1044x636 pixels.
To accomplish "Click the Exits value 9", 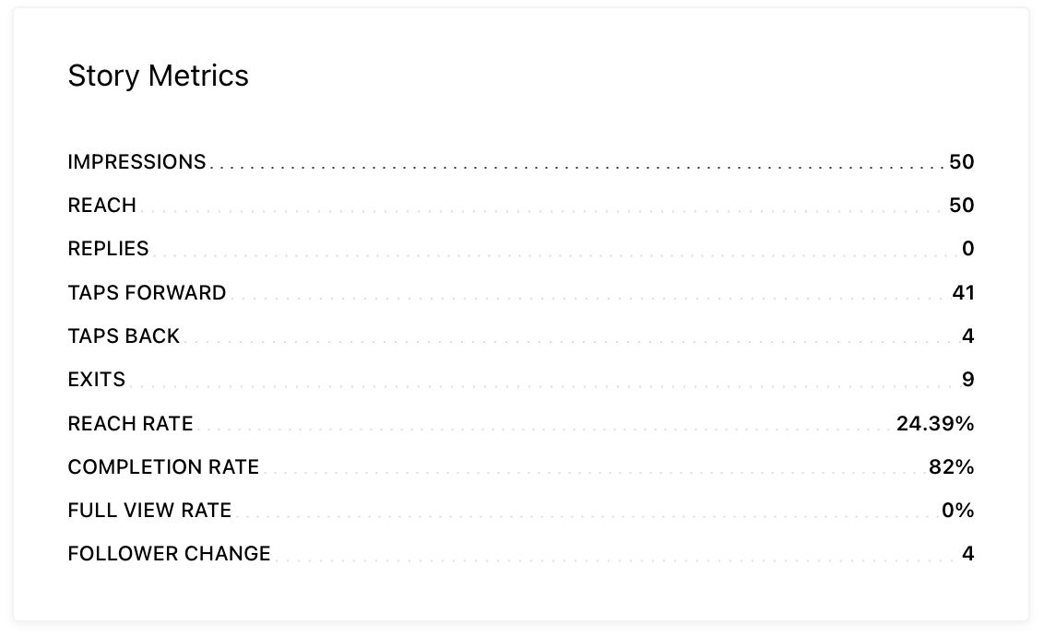I will point(968,379).
